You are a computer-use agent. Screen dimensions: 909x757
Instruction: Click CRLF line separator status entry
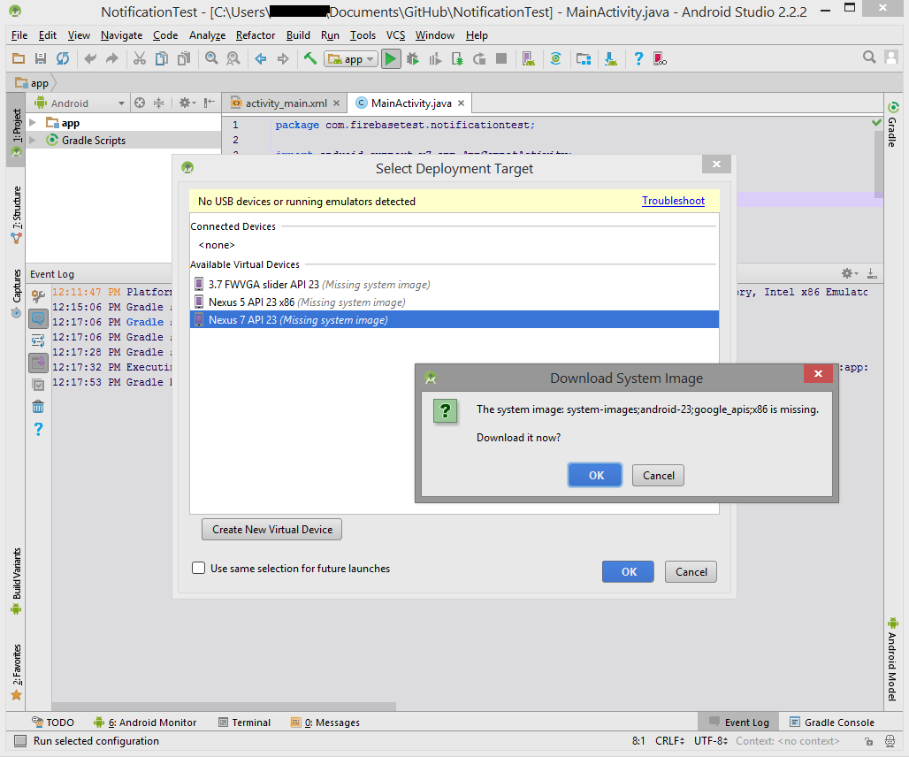(x=669, y=741)
